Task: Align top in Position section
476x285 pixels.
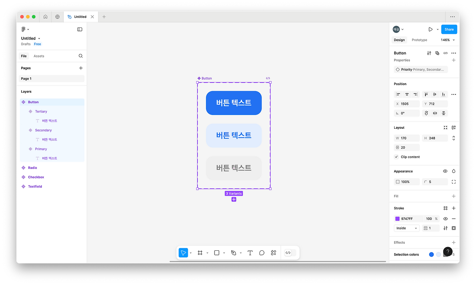Action: click(426, 95)
